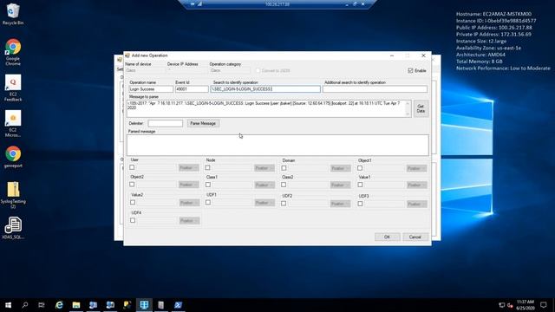Click the taskbar clock showing 11:37 AM
The image size is (555, 312).
click(x=526, y=305)
